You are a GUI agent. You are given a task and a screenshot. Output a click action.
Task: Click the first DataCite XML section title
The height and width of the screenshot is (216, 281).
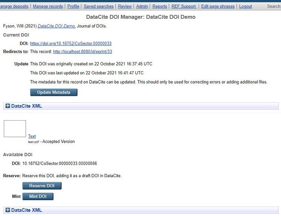pos(26,106)
